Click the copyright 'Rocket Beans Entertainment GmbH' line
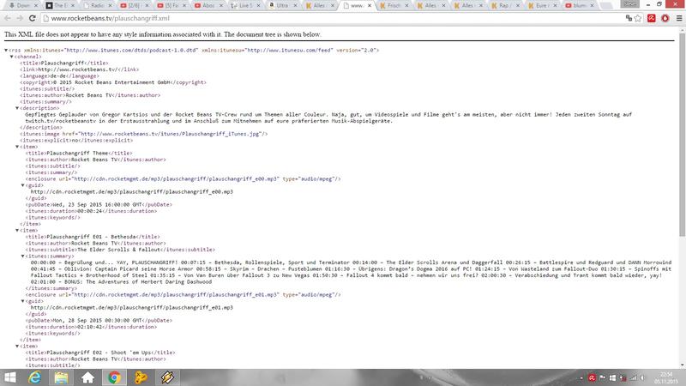This screenshot has height=386, width=686. point(113,82)
